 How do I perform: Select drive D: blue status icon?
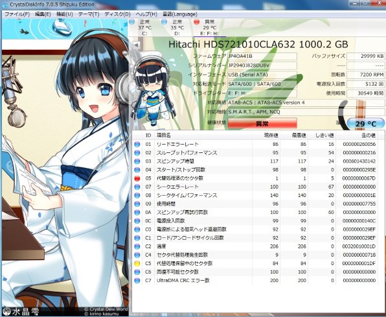[x=165, y=22]
